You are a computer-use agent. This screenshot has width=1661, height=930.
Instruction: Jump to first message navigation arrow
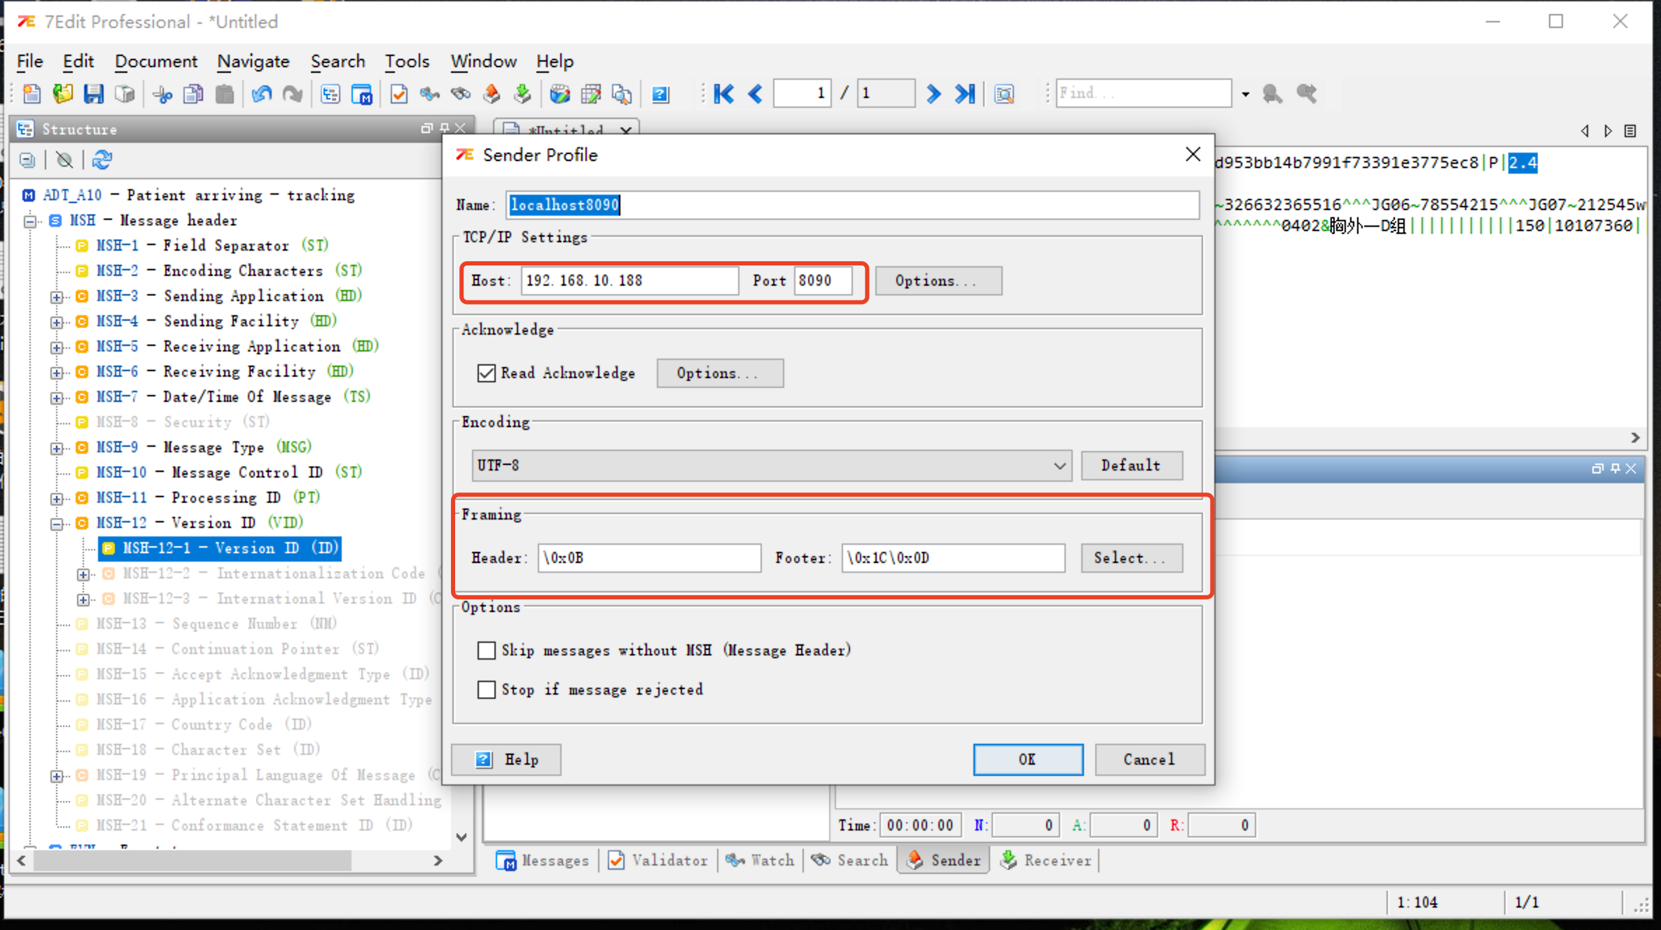[x=724, y=94]
